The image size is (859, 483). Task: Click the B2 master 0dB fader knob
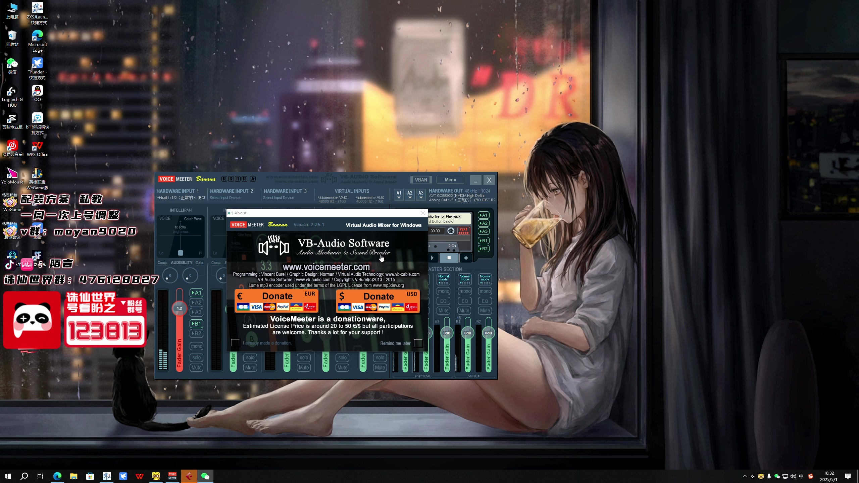[x=488, y=333]
